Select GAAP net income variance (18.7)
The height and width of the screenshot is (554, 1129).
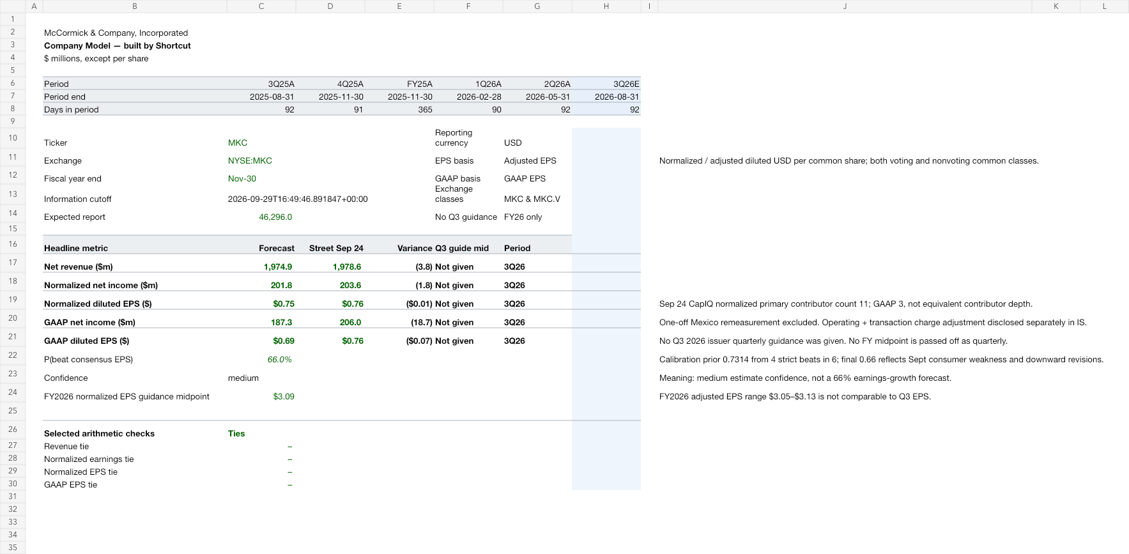click(422, 323)
